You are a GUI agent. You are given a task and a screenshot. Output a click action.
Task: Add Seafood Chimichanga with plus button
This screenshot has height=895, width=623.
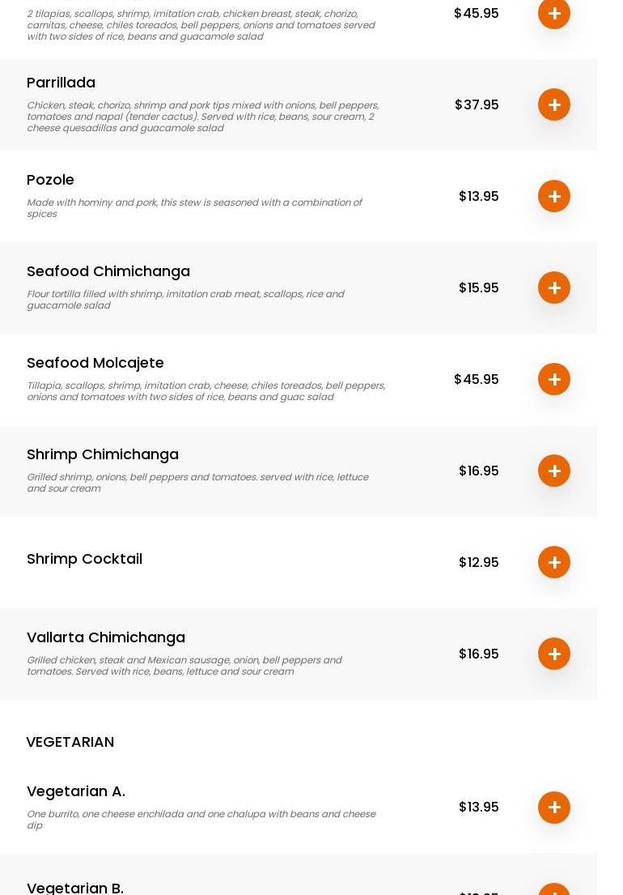[x=554, y=288]
